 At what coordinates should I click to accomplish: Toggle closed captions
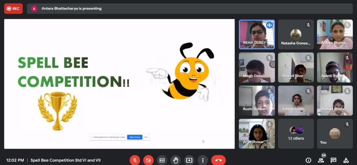(162, 160)
